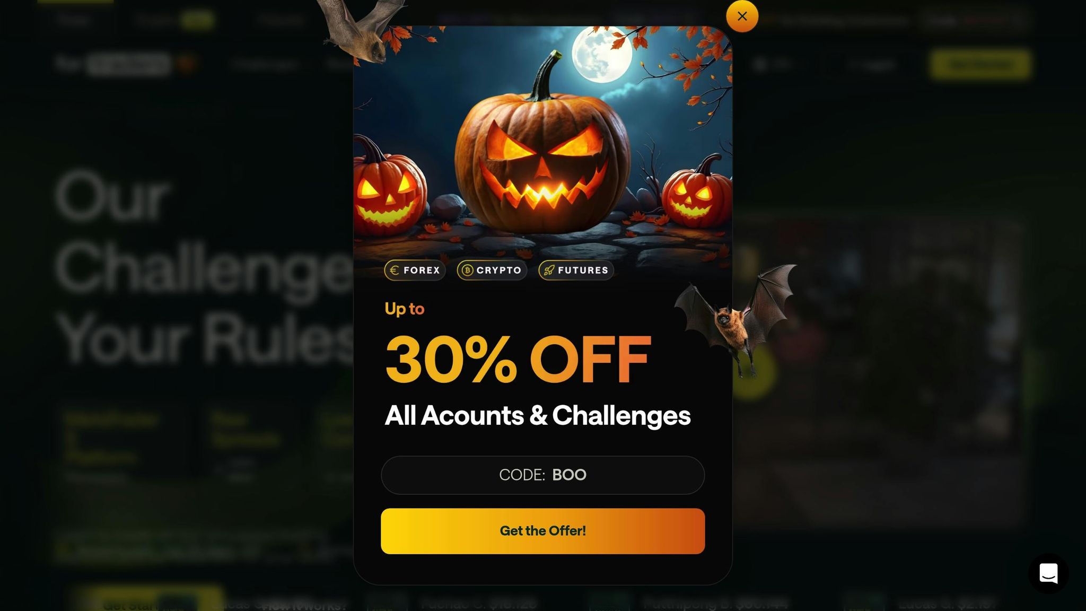The width and height of the screenshot is (1086, 611).
Task: Click the orange Up to text
Action: [404, 309]
